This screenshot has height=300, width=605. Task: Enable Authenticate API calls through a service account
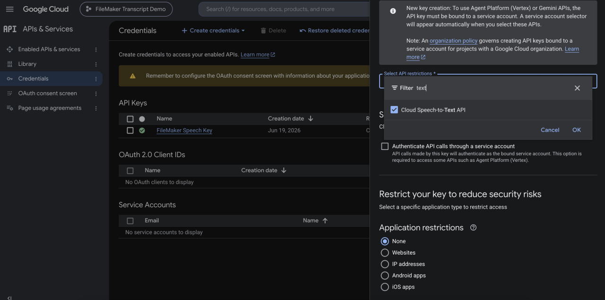[x=385, y=146]
